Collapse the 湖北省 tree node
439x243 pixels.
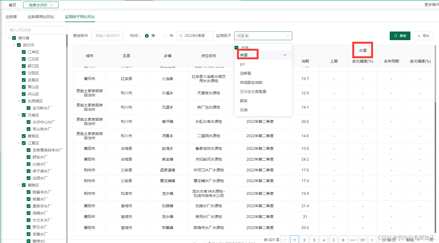pos(9,38)
